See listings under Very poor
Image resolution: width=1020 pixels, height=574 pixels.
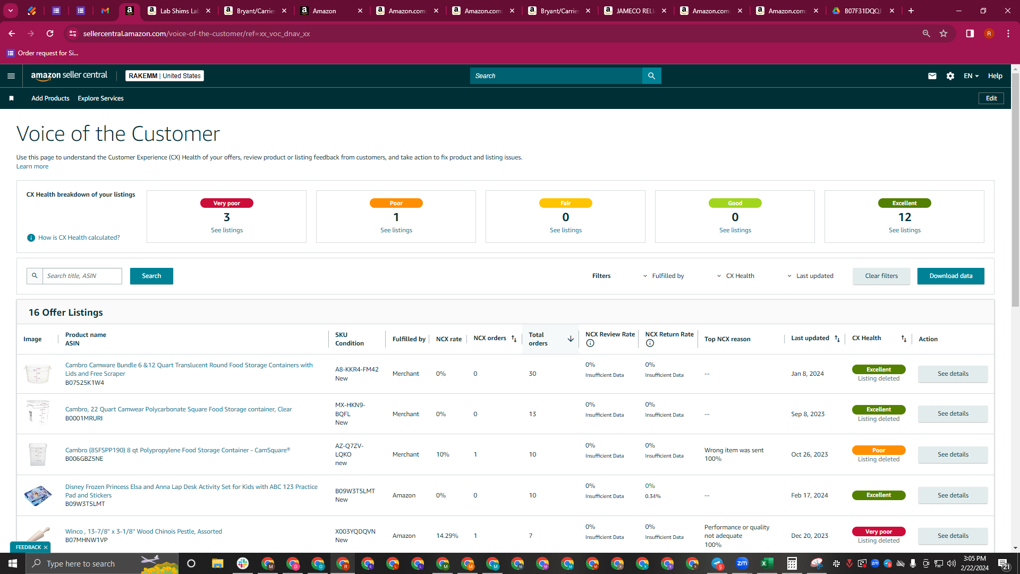tap(227, 230)
